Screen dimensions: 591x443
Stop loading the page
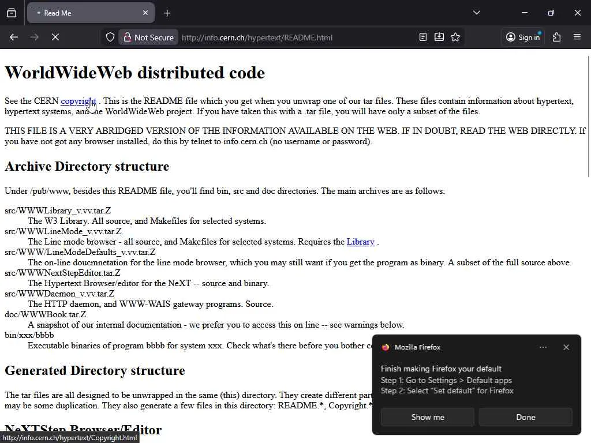pos(55,37)
